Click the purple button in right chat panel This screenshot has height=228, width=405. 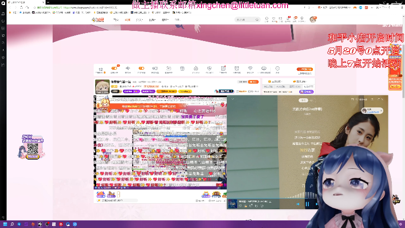pyautogui.click(x=306, y=92)
